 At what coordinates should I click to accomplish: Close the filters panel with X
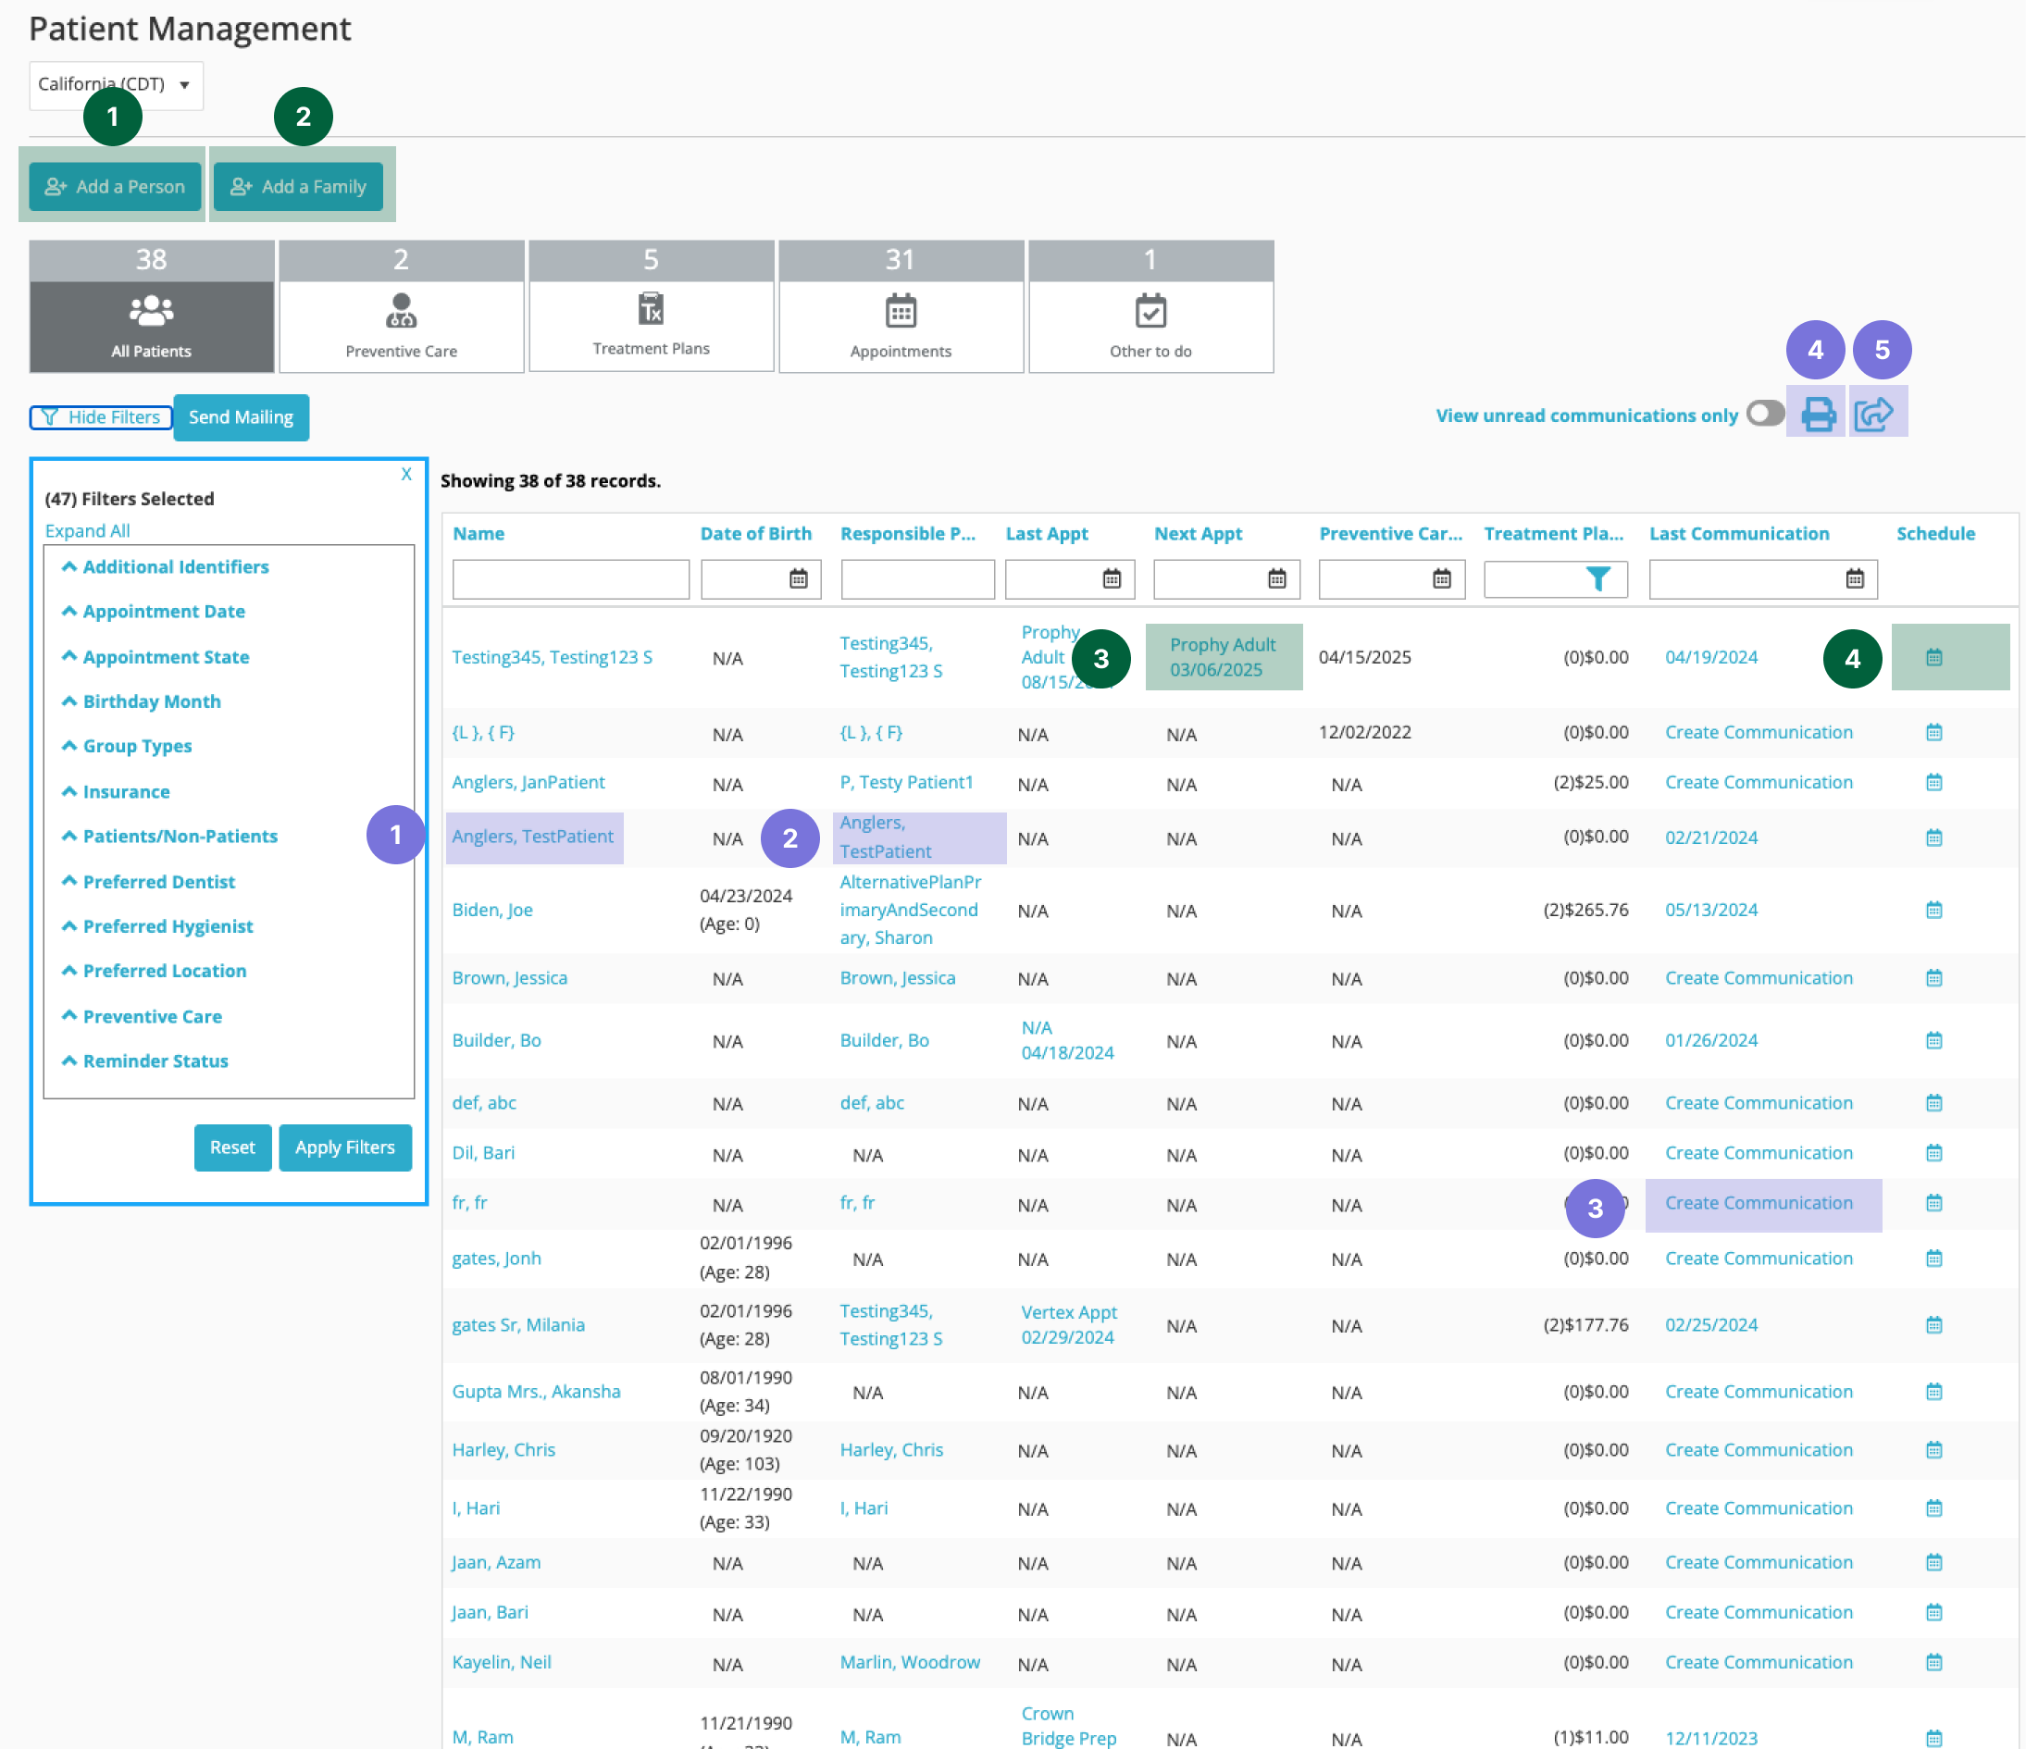(x=405, y=474)
